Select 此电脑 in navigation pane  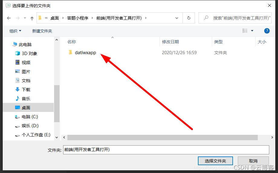coord(25,45)
